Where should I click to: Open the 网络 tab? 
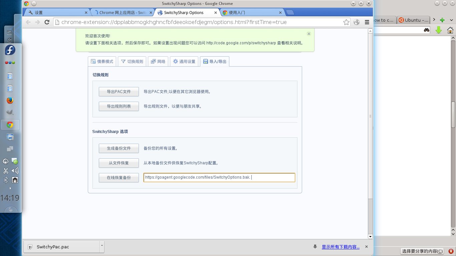158,62
